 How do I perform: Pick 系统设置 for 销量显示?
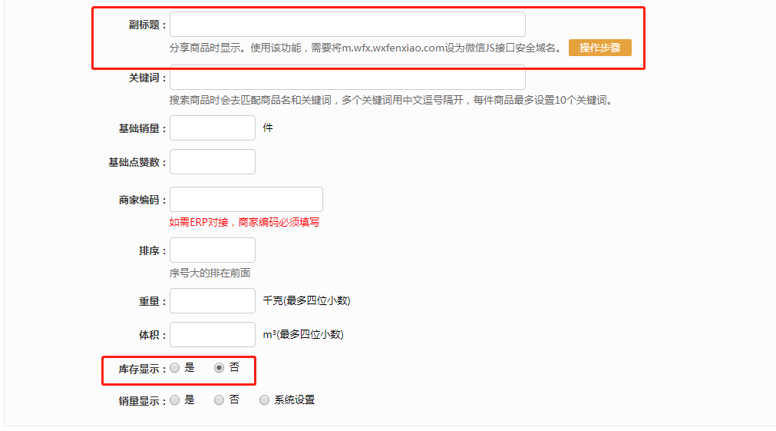(265, 400)
